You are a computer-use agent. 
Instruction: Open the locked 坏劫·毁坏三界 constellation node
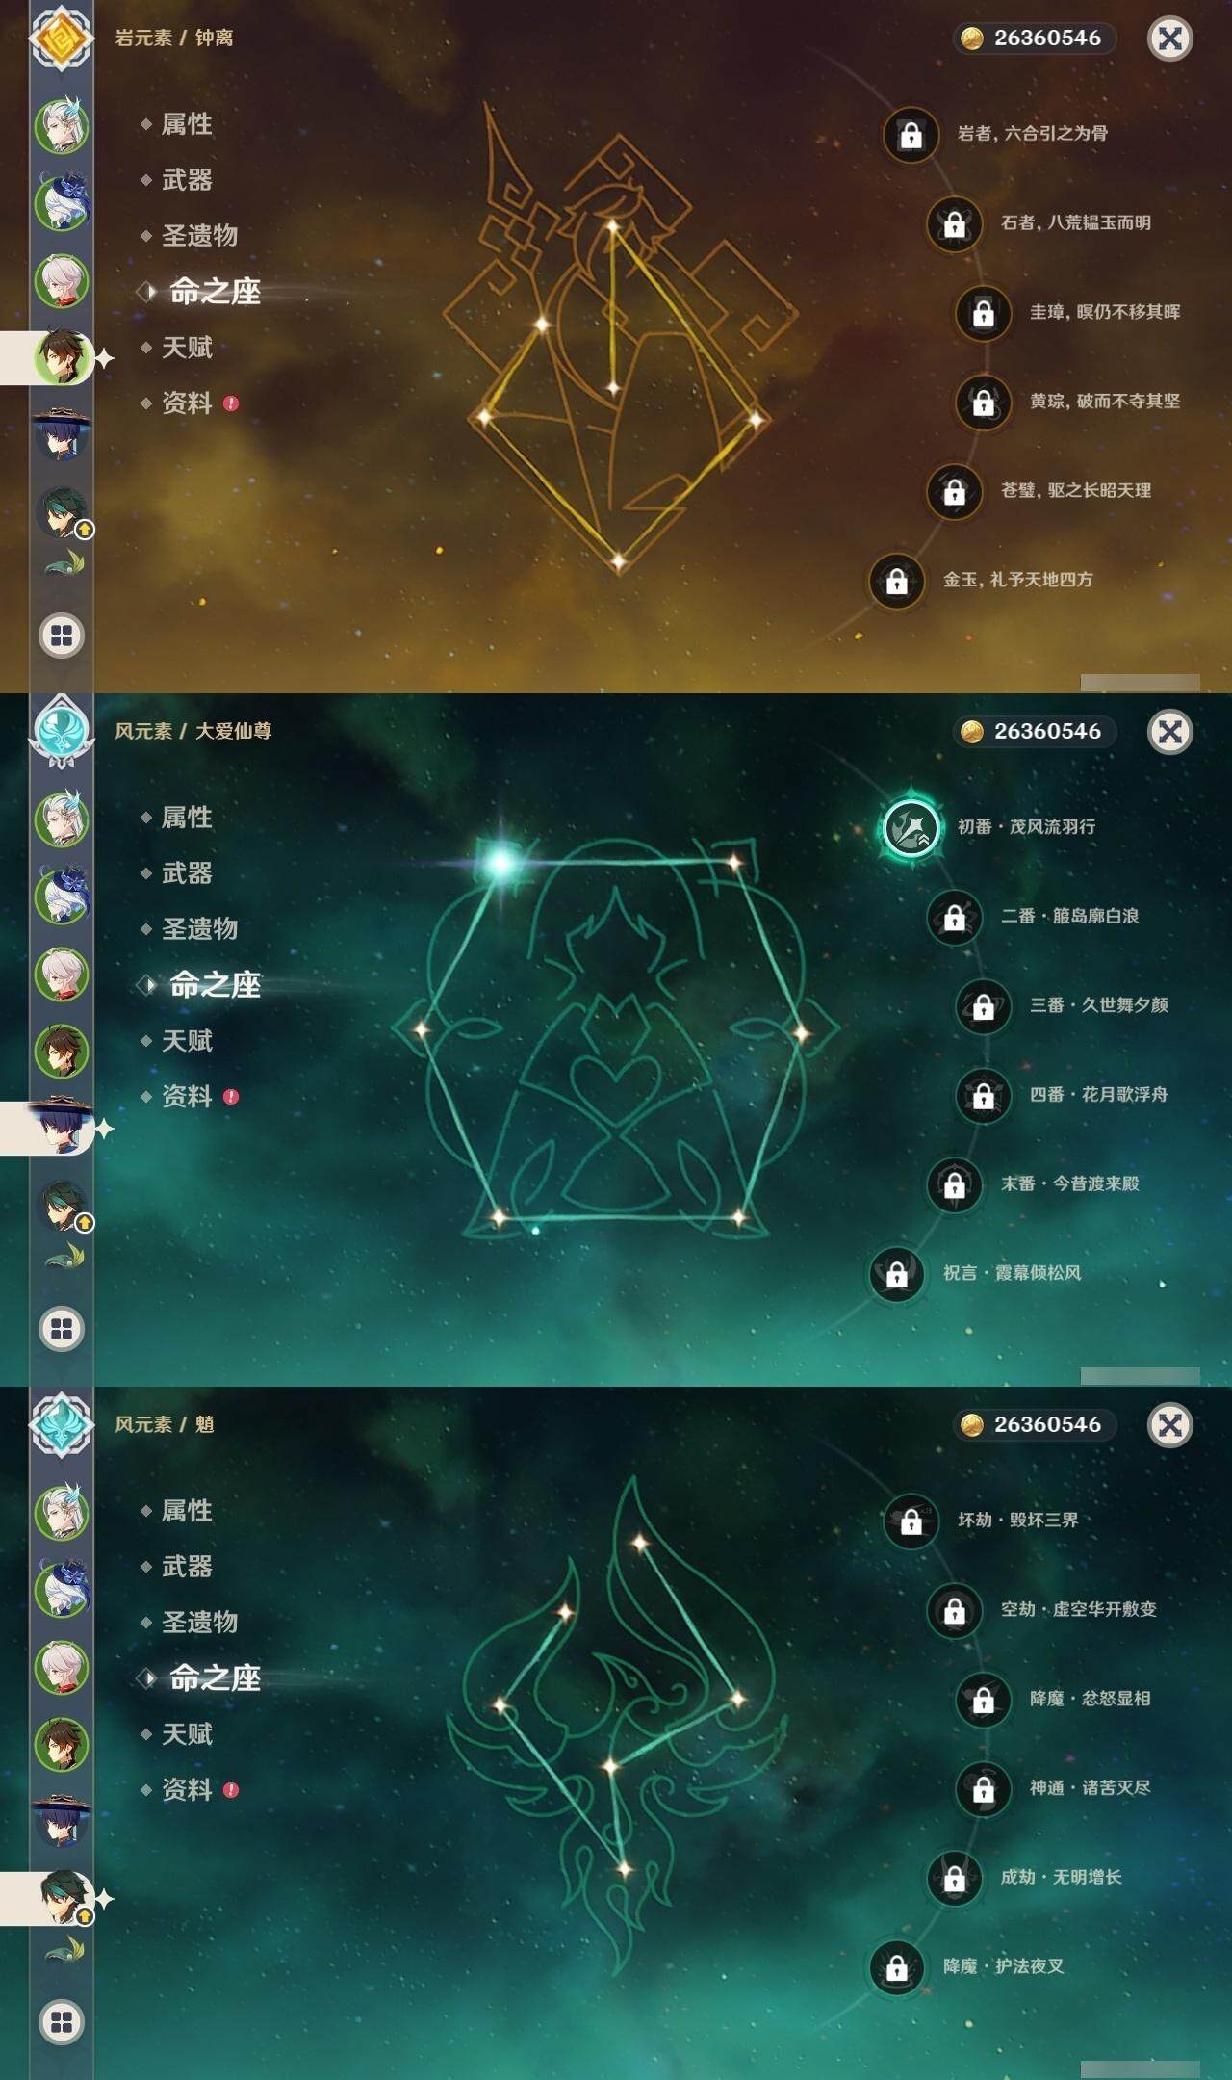click(x=911, y=1521)
